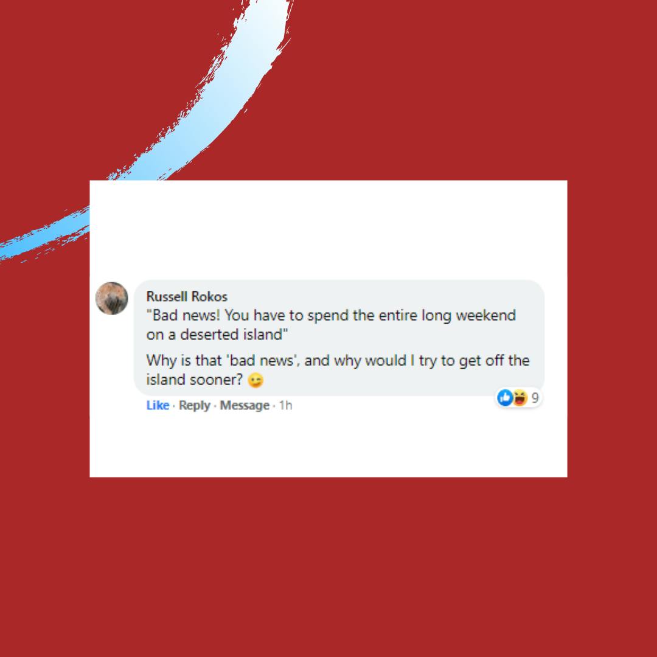Click the blank white area below Like and Reply
Image resolution: width=657 pixels, height=657 pixels.
tap(328, 445)
